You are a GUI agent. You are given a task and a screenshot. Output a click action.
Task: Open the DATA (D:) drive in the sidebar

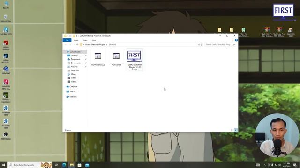click(x=75, y=70)
